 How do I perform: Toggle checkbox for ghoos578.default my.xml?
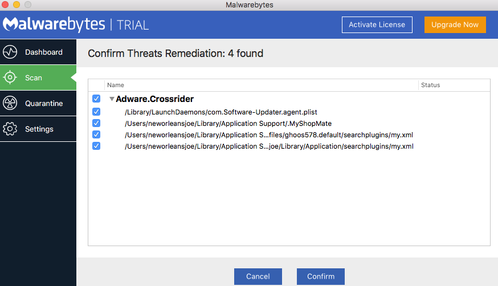coord(96,134)
